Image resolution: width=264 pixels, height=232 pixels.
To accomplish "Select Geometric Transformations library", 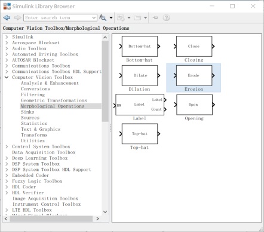I will click(54, 100).
